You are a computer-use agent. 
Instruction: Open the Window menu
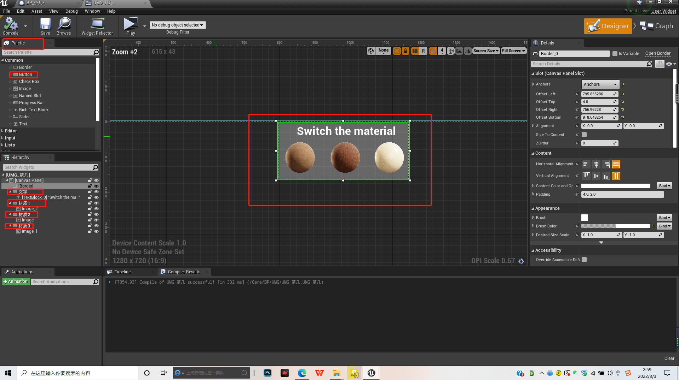(92, 11)
